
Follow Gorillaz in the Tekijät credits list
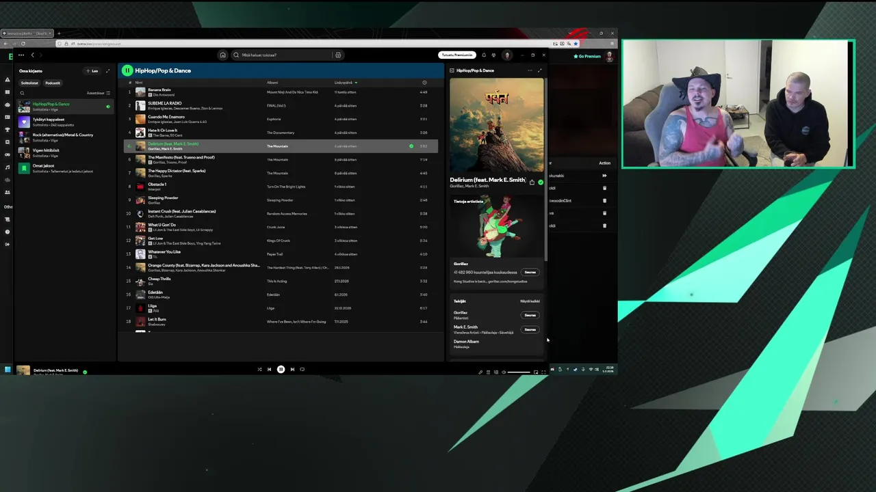point(530,315)
